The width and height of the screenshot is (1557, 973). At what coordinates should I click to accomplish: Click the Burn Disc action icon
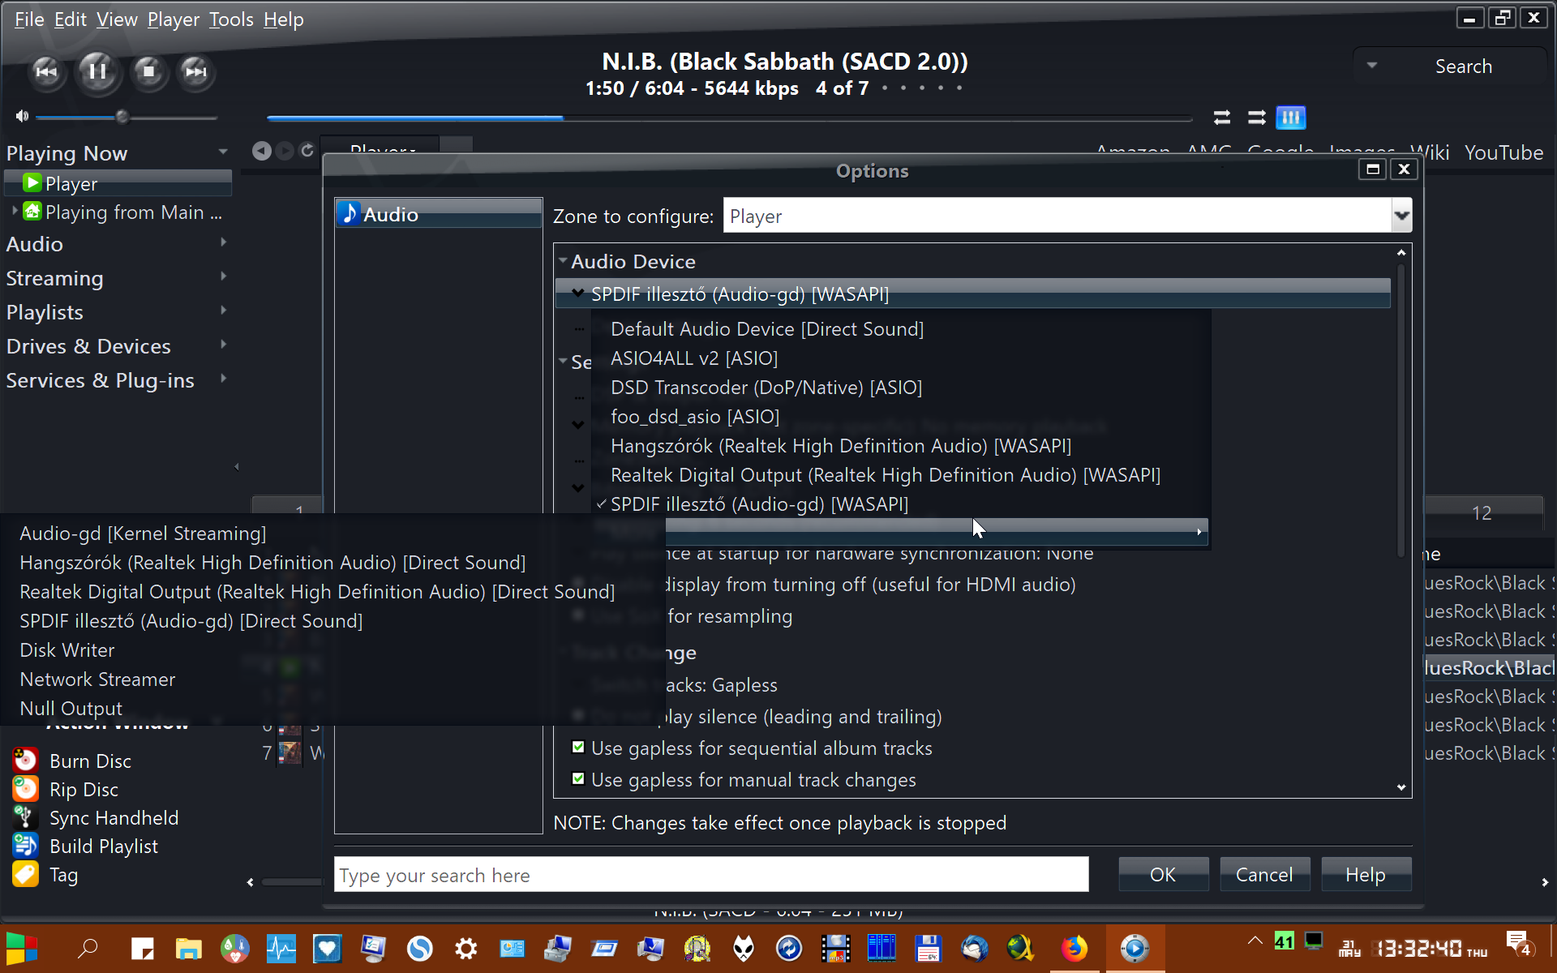25,760
